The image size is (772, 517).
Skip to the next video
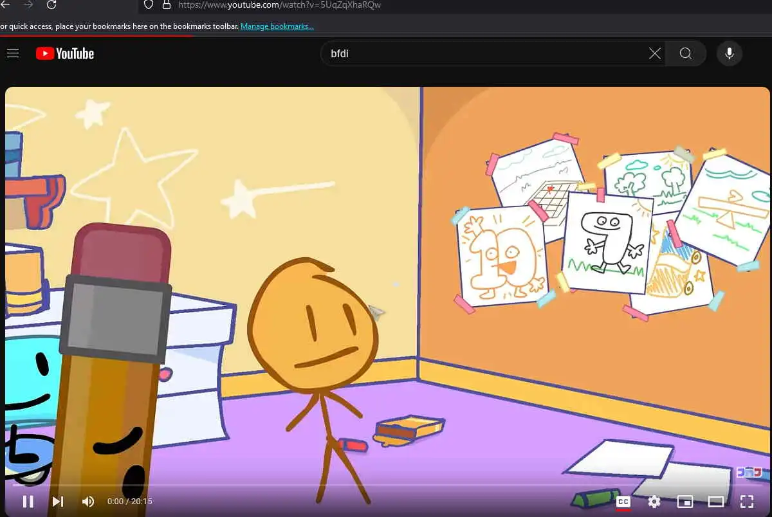tap(58, 502)
